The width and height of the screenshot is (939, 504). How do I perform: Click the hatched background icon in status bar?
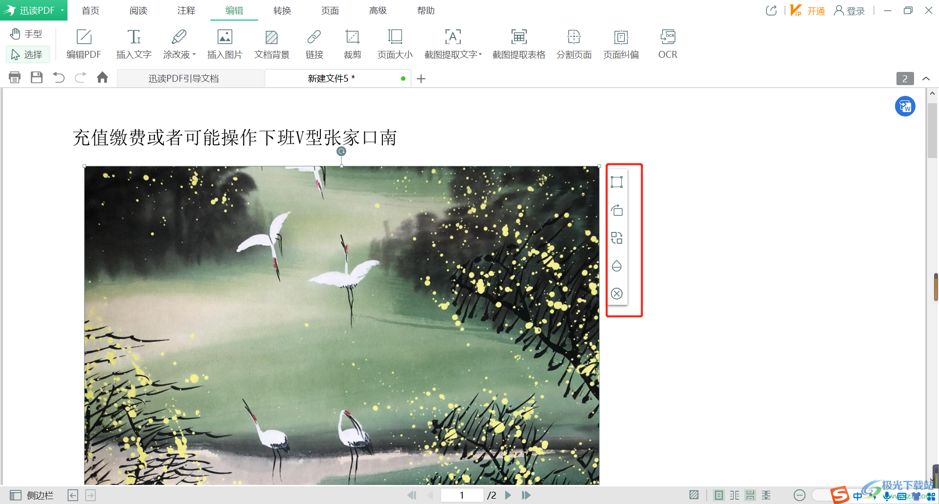694,495
